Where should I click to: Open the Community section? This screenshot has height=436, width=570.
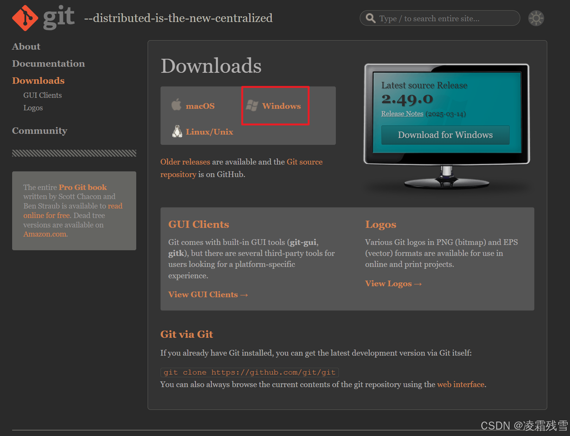tap(40, 131)
